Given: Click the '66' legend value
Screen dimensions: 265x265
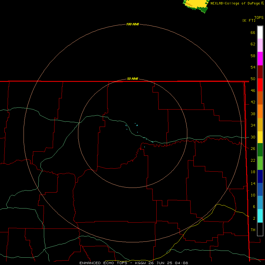Looking at the screenshot, I should 253,33.
